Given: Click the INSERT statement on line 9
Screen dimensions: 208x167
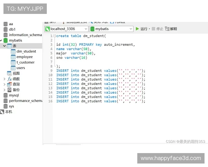Looking at the screenshot, I should coord(101,71).
